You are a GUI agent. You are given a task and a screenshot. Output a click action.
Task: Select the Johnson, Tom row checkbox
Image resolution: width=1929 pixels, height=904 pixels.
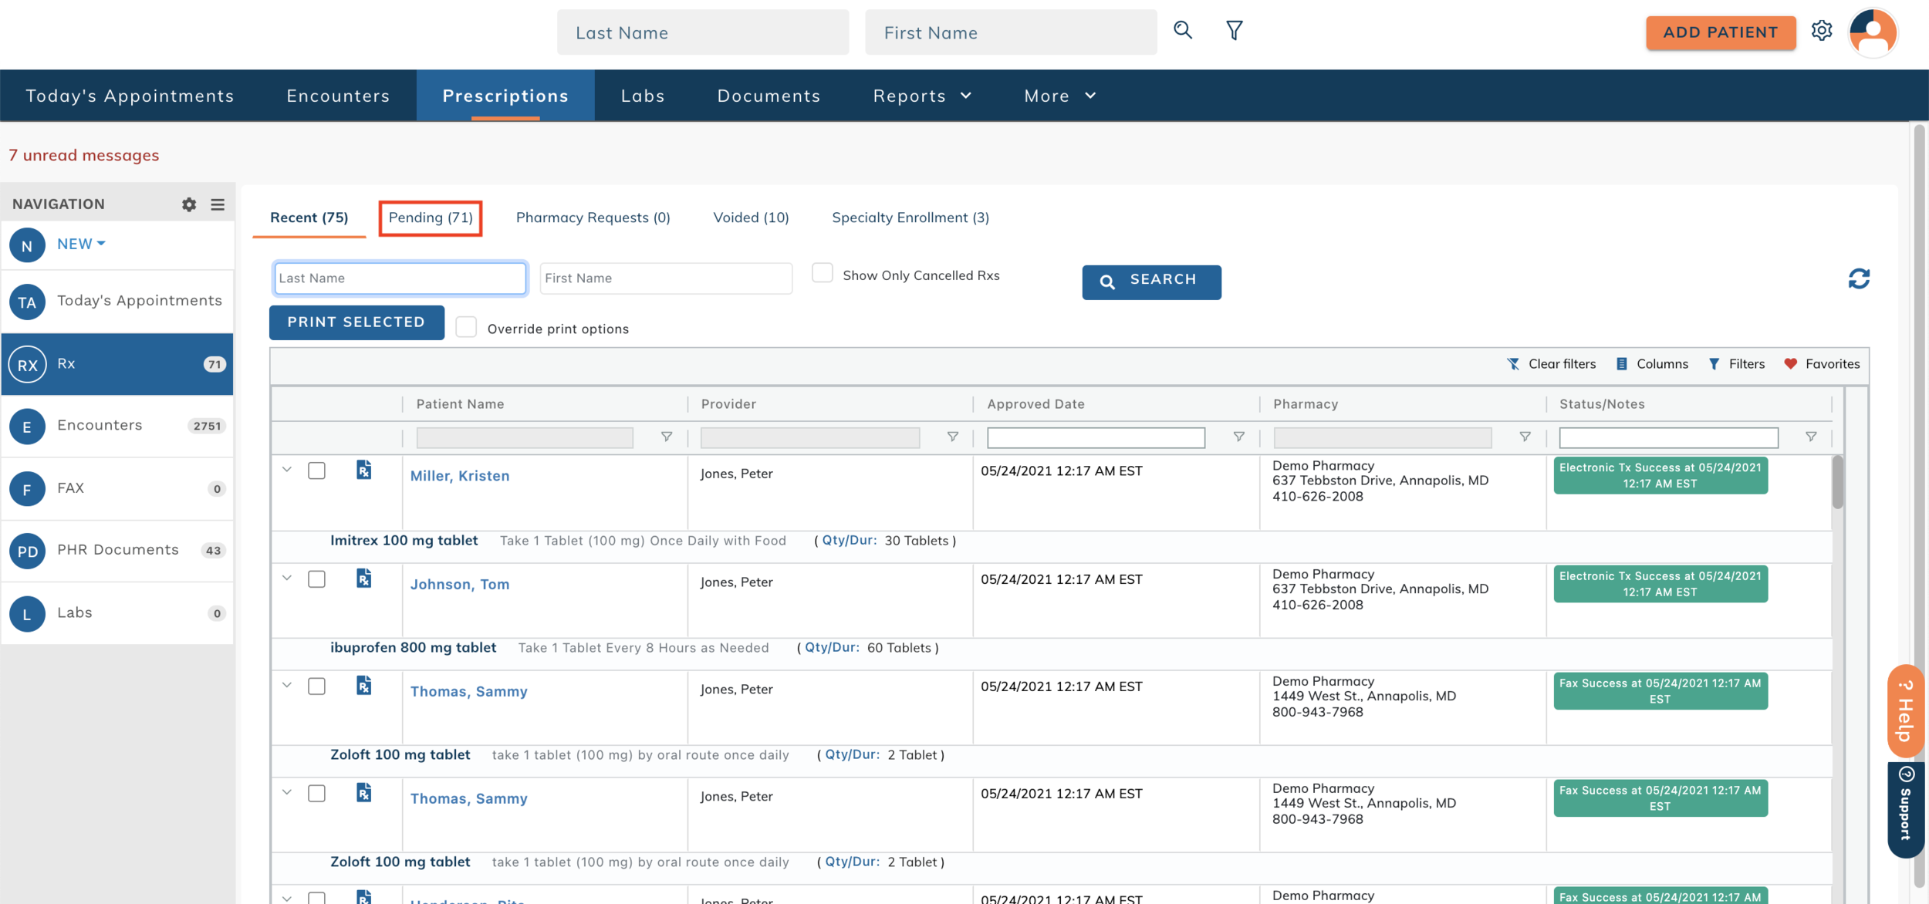[x=316, y=579]
